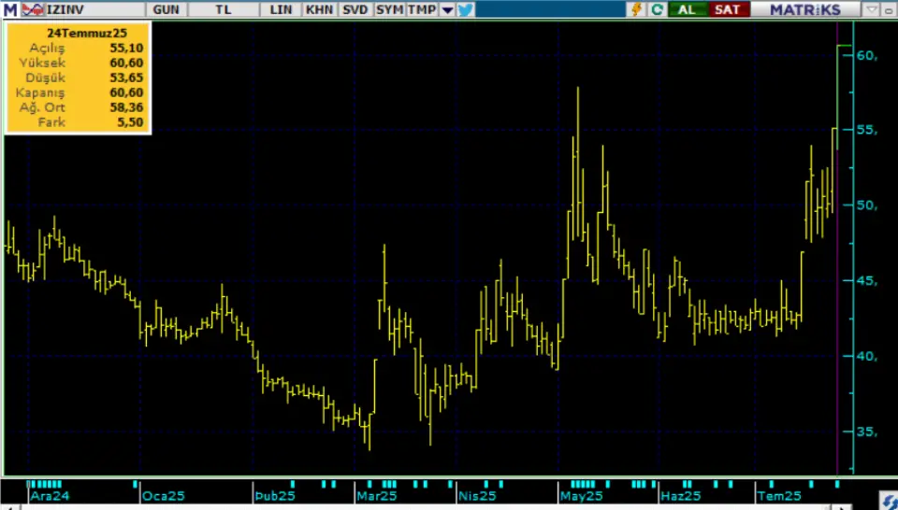The width and height of the screenshot is (898, 510).
Task: Click the MATRIKS brand label
Action: click(805, 9)
